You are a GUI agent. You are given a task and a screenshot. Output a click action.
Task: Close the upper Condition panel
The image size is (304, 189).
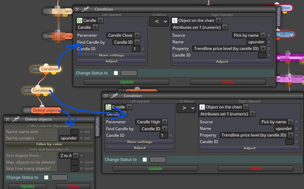point(77,9)
